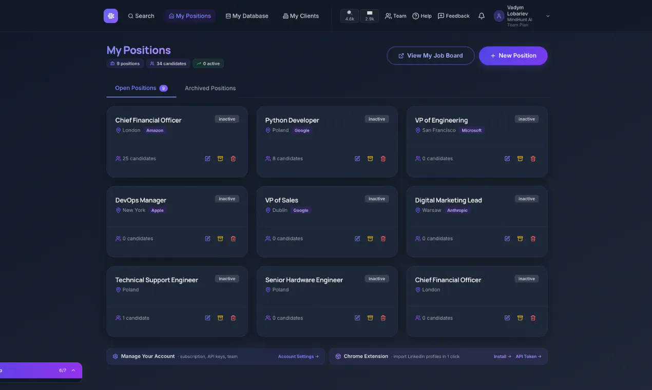Edit the DevOps Manager position
This screenshot has height=390, width=652.
[207, 239]
